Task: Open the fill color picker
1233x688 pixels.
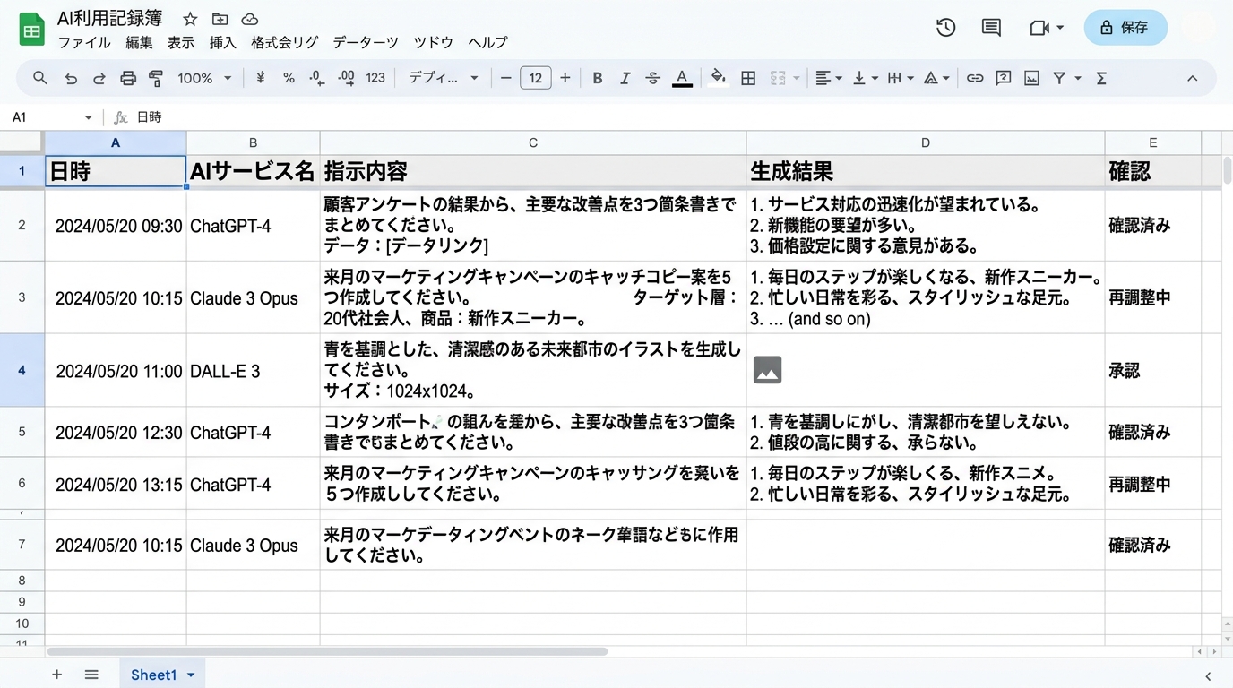Action: (718, 79)
